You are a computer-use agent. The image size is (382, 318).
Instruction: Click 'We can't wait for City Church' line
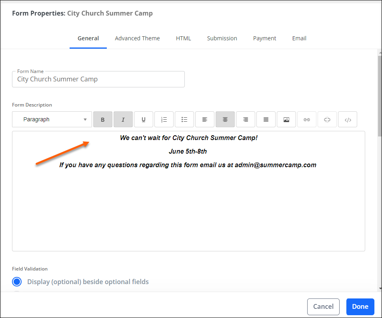point(189,138)
